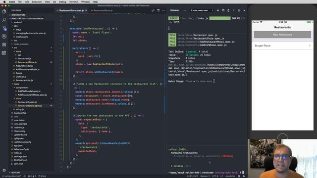Open the View menu

(48, 1)
